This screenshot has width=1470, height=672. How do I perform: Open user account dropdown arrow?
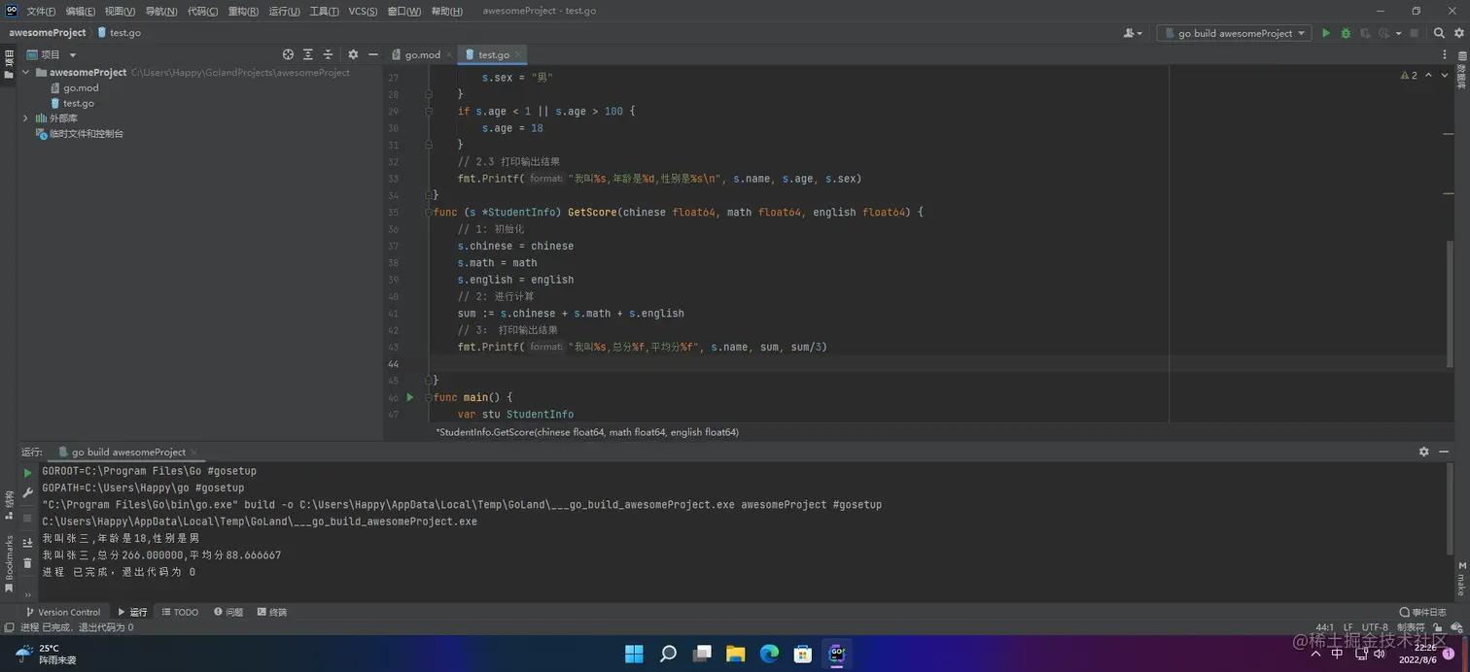[x=1139, y=33]
